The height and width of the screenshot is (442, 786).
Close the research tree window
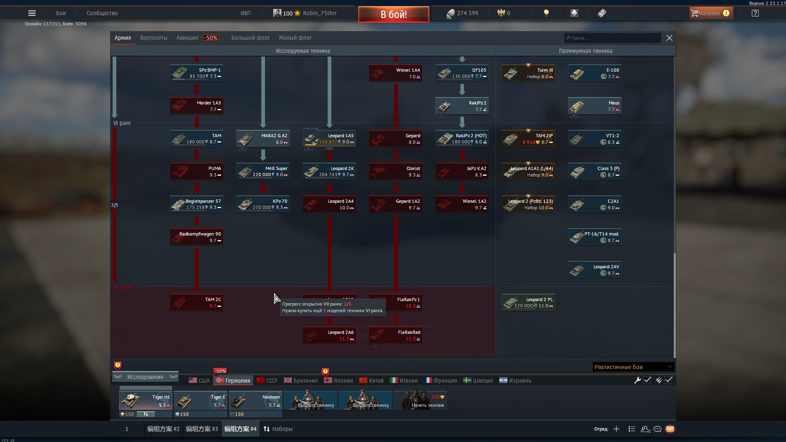tap(669, 38)
